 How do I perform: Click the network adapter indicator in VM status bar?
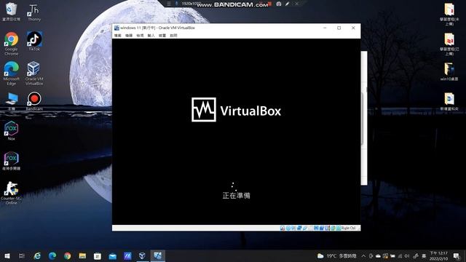[299, 228]
